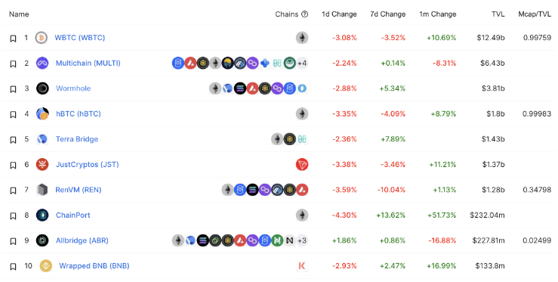This screenshot has height=282, width=558.
Task: Bookmark the Wrapped BNB (BNB) entry
Action: click(x=13, y=266)
